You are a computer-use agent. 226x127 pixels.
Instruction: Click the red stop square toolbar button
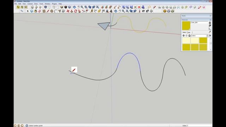pos(139,7)
